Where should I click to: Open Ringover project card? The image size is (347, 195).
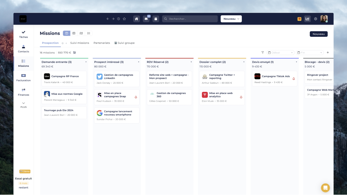click(x=319, y=77)
